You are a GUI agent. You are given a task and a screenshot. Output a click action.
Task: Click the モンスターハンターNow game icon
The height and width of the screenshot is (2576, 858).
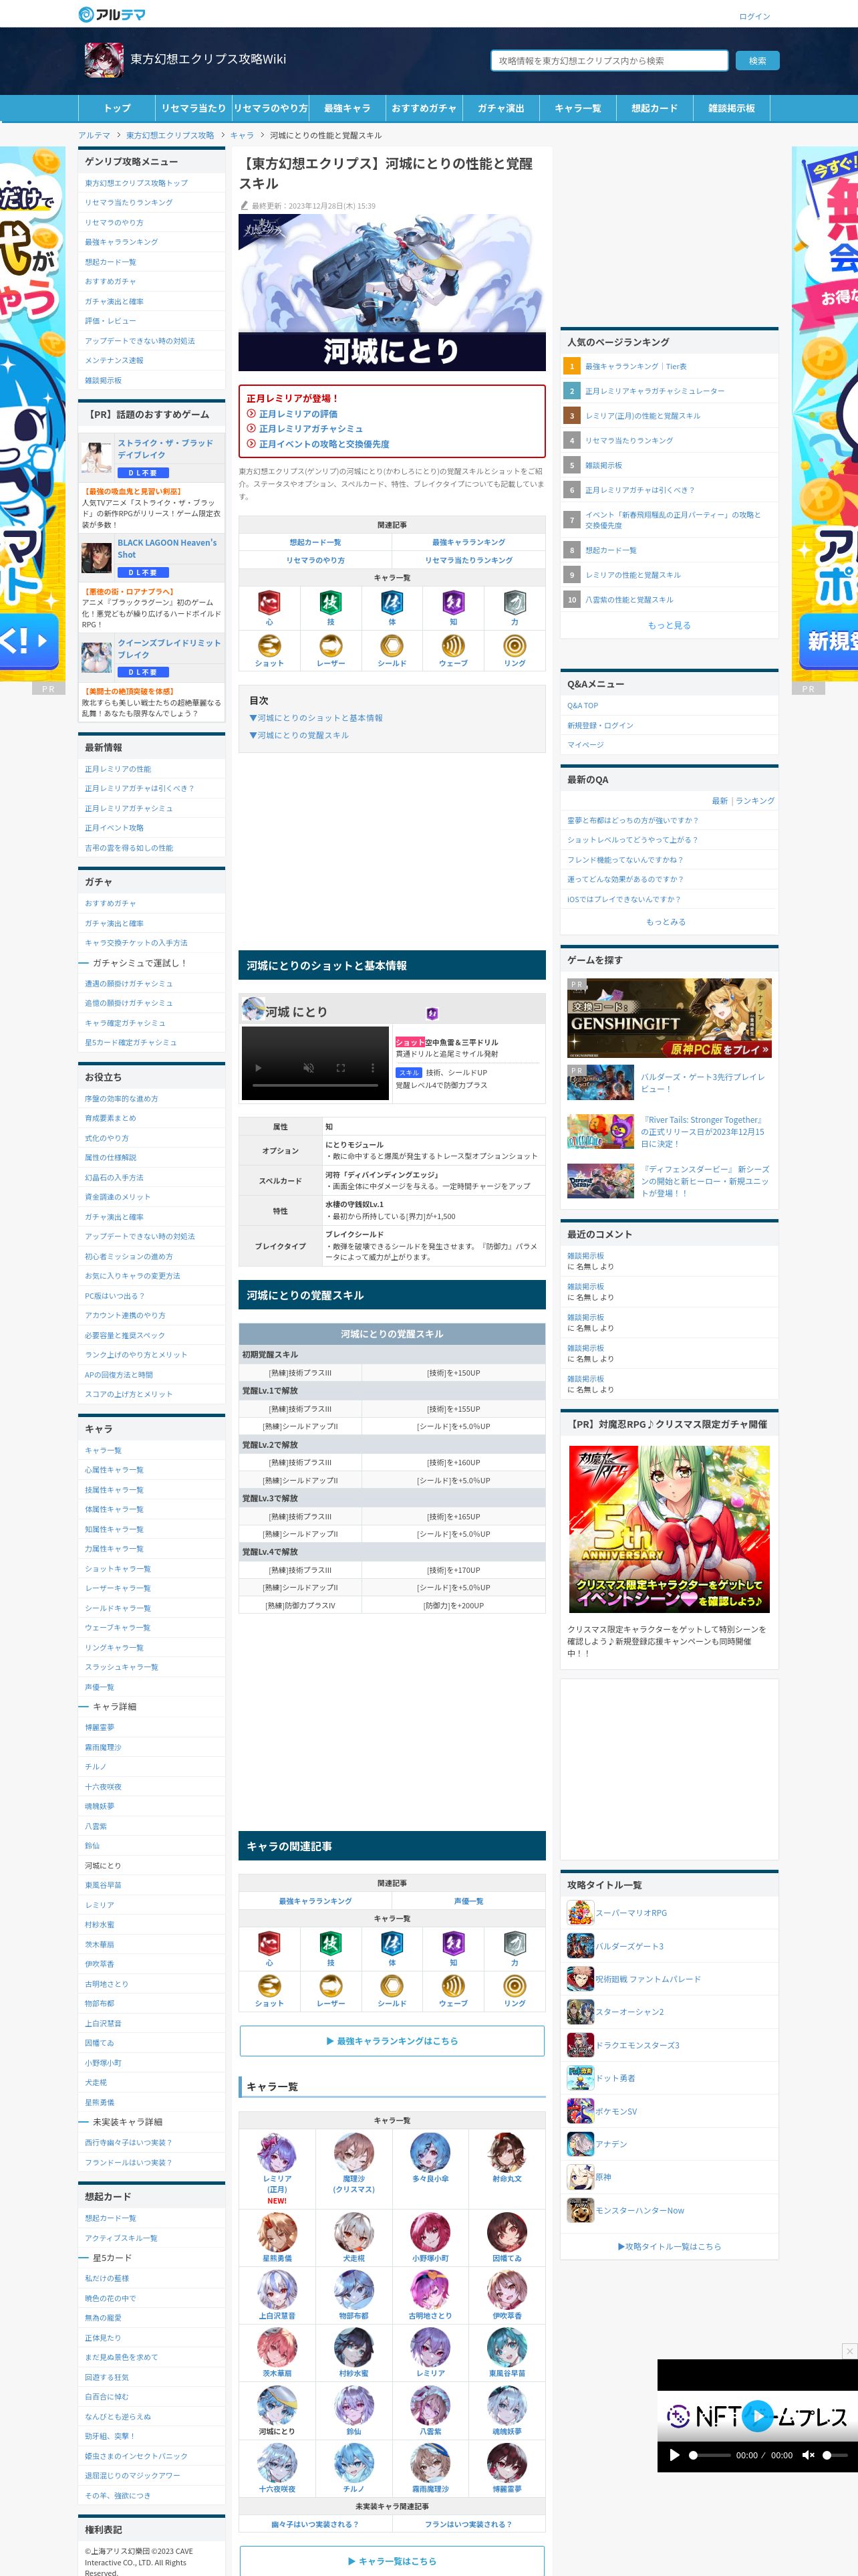pyautogui.click(x=580, y=2210)
